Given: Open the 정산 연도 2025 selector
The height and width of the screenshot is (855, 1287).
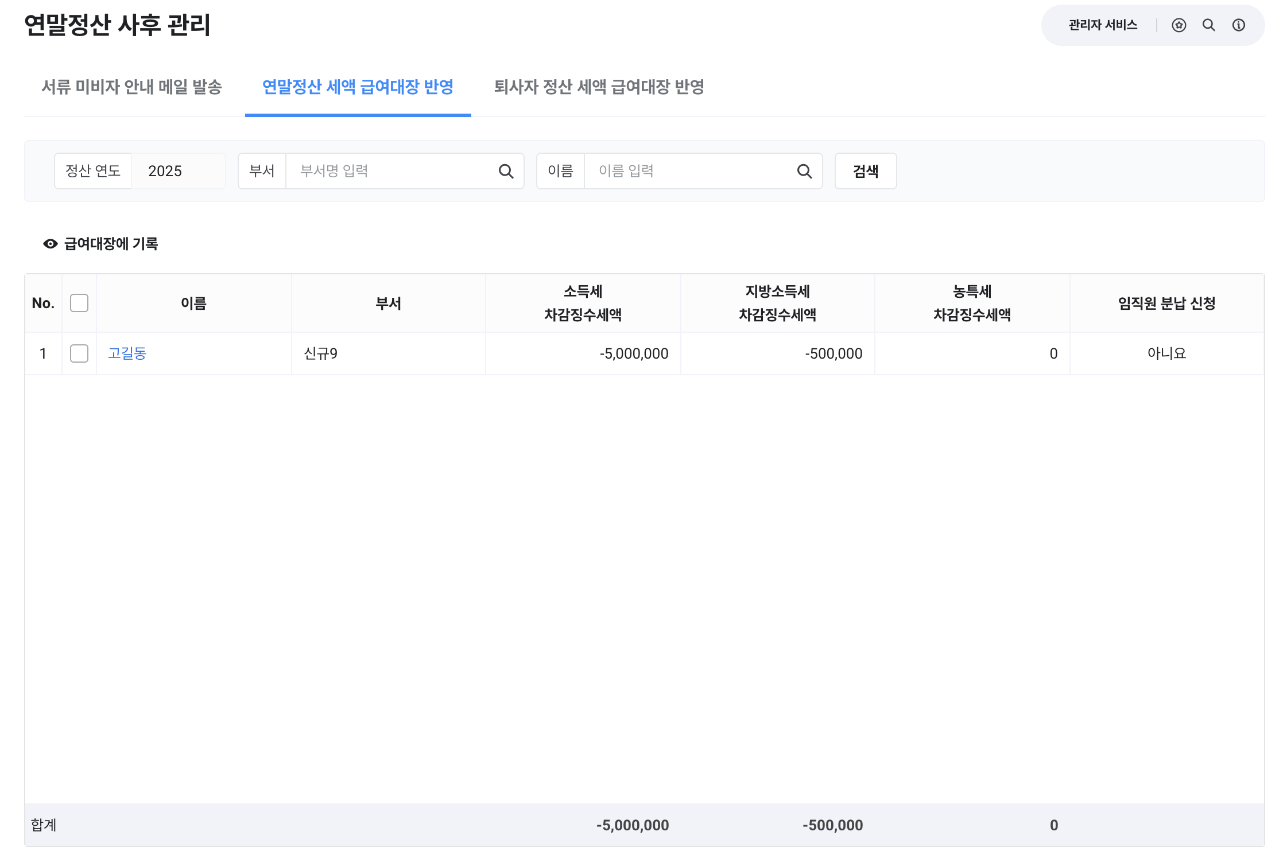Looking at the screenshot, I should (x=178, y=171).
